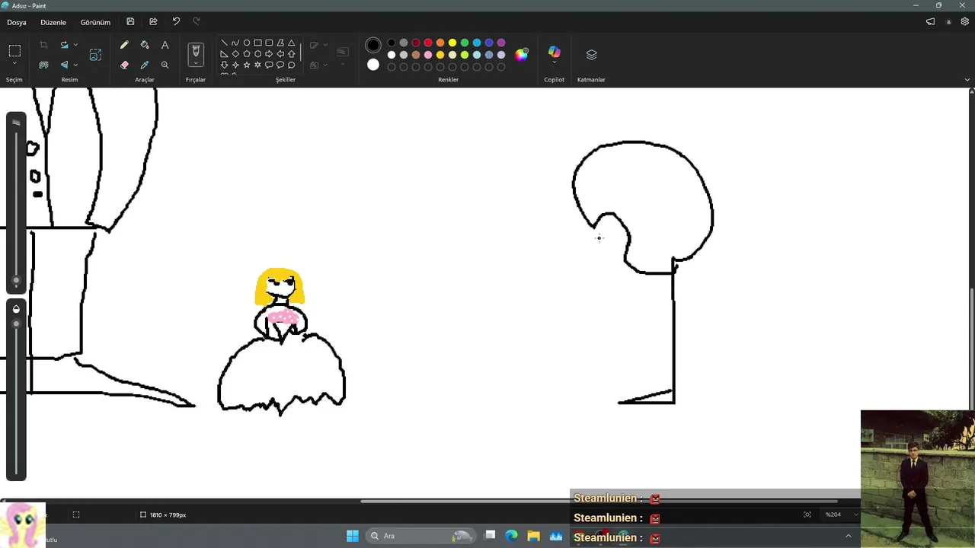Open Microsoft Edge from taskbar
This screenshot has height=548, width=975.
pyautogui.click(x=511, y=536)
